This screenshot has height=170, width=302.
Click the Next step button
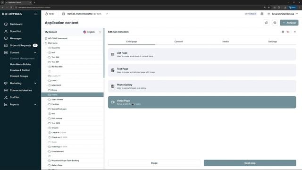(x=250, y=163)
